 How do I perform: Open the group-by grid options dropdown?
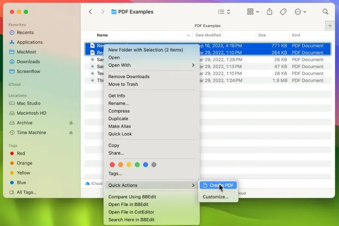(253, 12)
